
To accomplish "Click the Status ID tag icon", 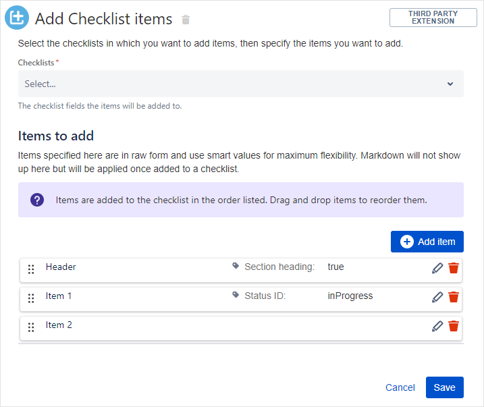I will tap(236, 295).
